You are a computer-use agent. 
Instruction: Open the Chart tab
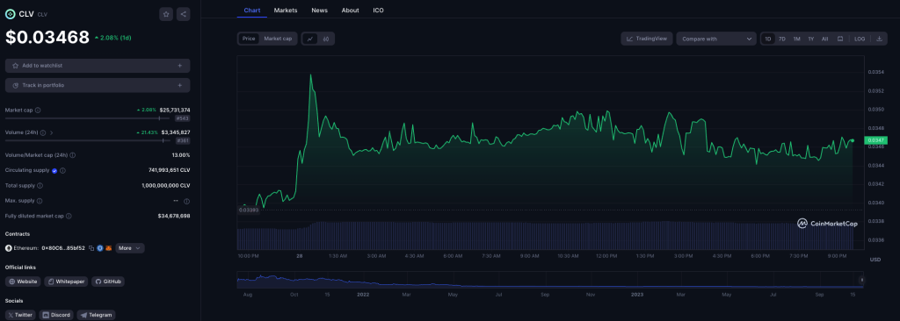click(252, 11)
